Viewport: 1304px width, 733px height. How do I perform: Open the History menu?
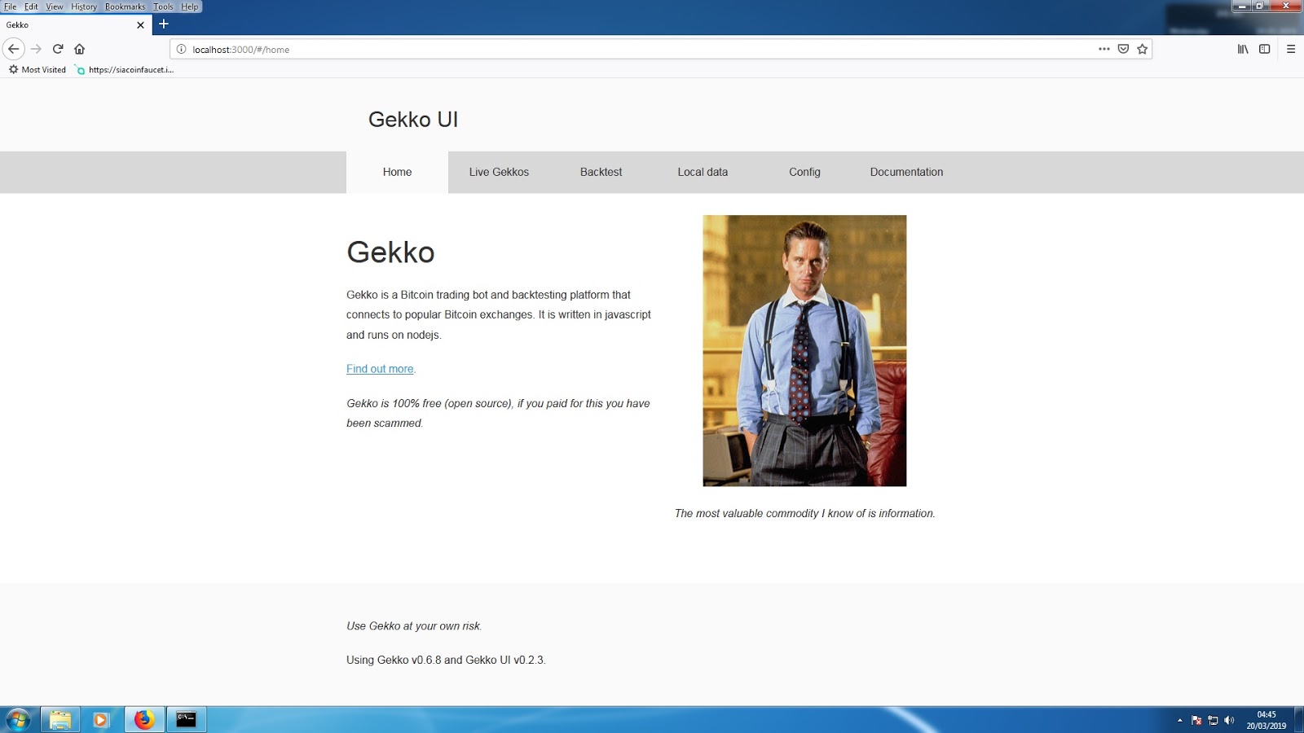[84, 7]
